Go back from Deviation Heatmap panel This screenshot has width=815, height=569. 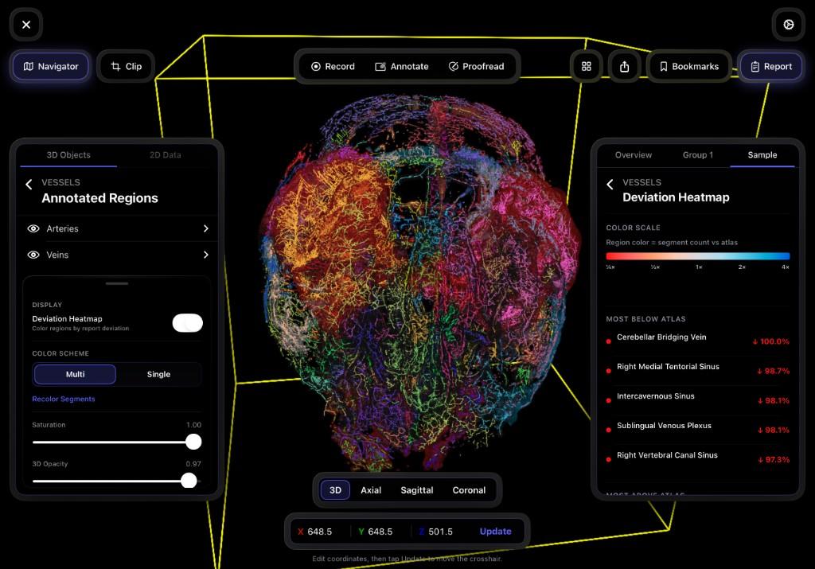(610, 184)
